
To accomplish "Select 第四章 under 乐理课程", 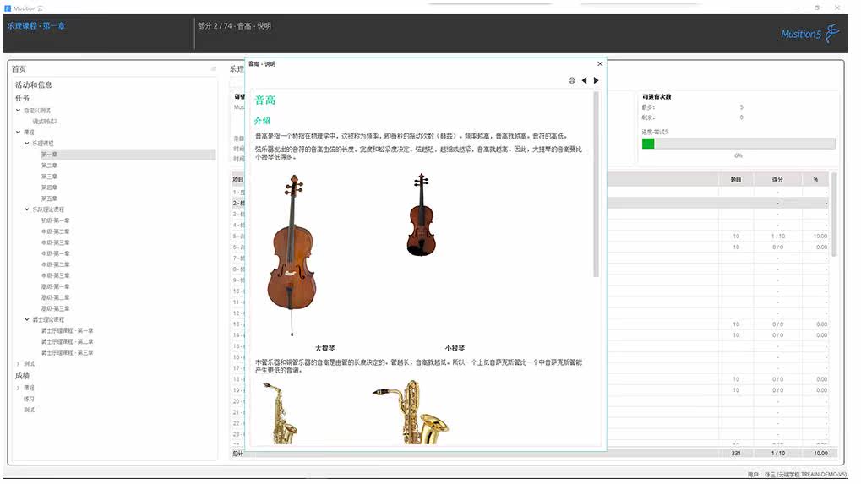I will (x=49, y=188).
